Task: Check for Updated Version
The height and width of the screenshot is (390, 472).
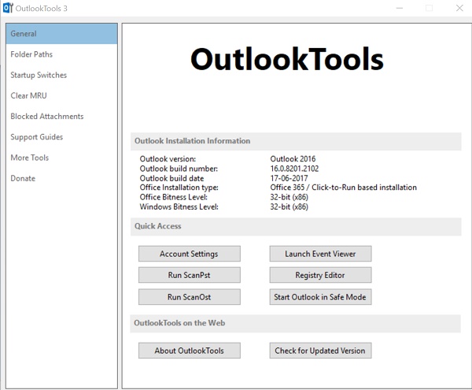Action: (320, 351)
